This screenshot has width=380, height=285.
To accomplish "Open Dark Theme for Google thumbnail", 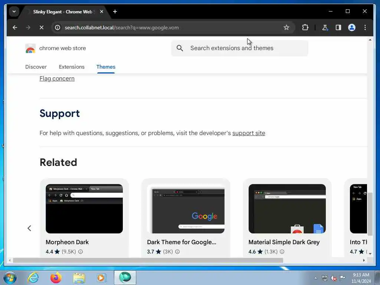I will click(186, 209).
